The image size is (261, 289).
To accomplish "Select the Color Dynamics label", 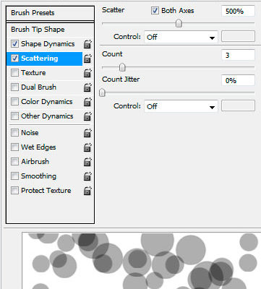I will 47,102.
